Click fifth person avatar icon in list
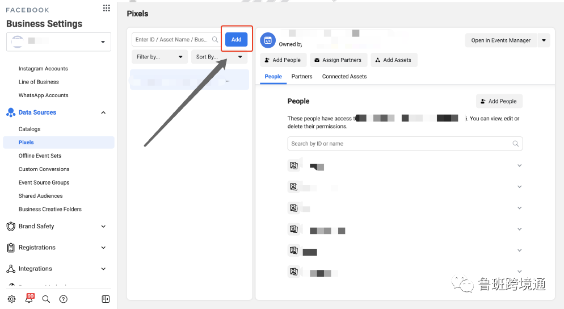The width and height of the screenshot is (564, 309). [294, 250]
